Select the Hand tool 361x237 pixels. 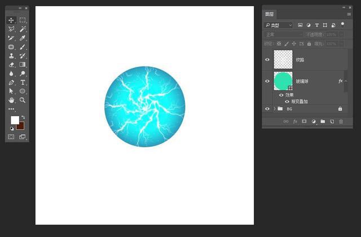coord(11,100)
